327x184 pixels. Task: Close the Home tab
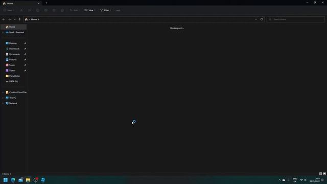[x=39, y=4]
